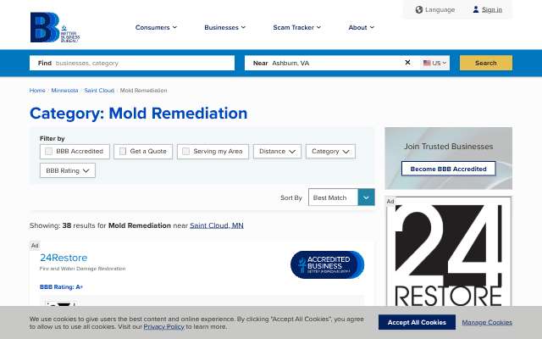Click the Join Trusted Businesses text
Screen dimensions: 542x339
449,147
